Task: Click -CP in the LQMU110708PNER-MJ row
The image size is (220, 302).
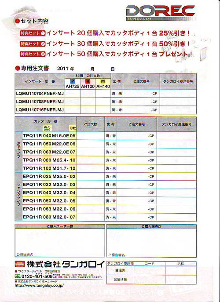Action: tap(154, 102)
